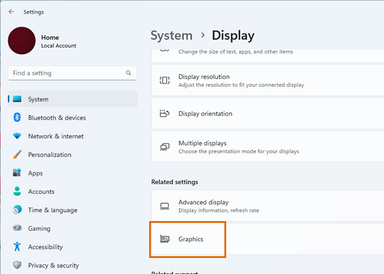Click the Accessibility figure icon
The width and height of the screenshot is (384, 274).
click(17, 247)
